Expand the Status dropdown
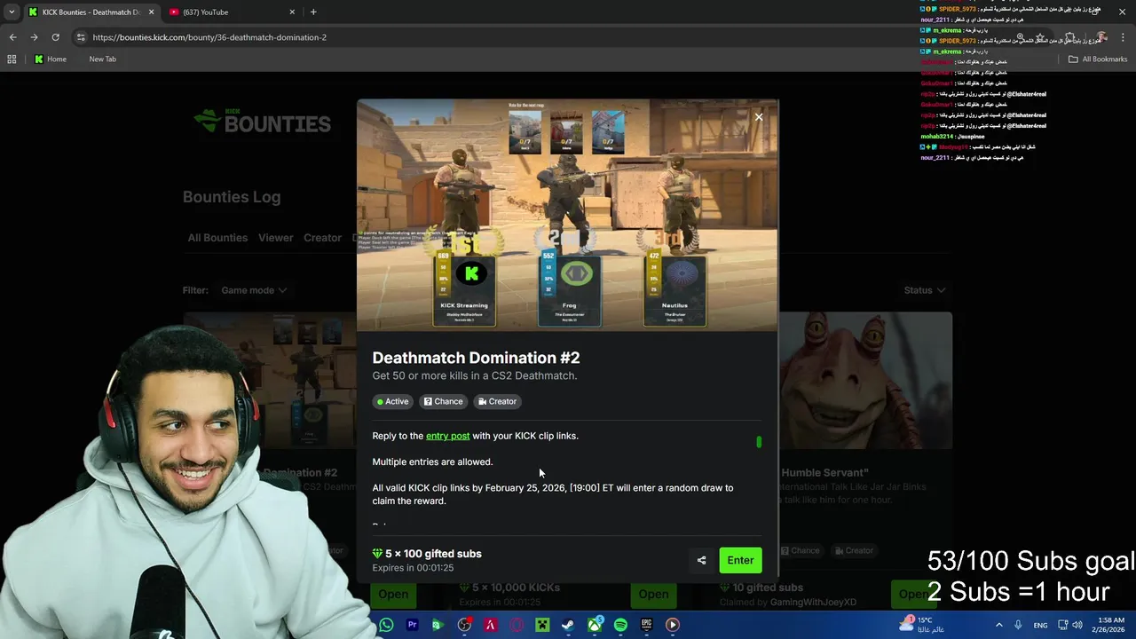Image resolution: width=1136 pixels, height=639 pixels. click(x=925, y=290)
